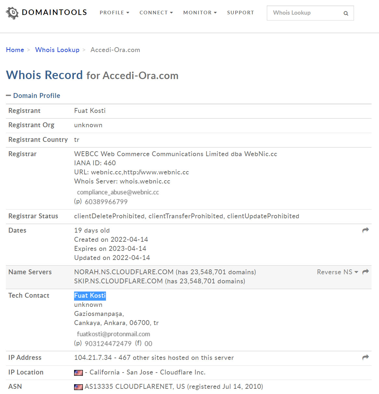Go to Home breadcrumb link

coord(15,50)
